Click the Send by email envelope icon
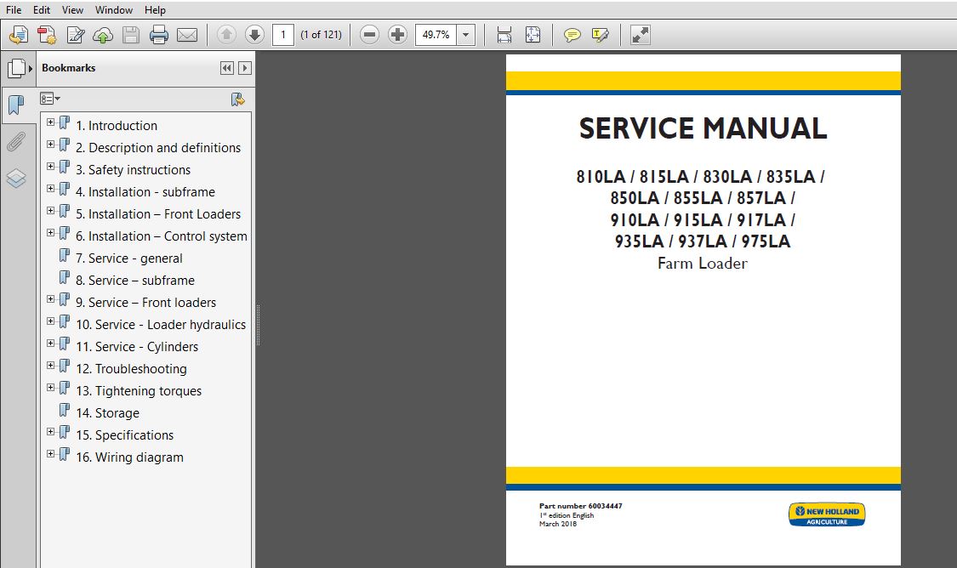This screenshot has height=568, width=957. click(x=187, y=36)
